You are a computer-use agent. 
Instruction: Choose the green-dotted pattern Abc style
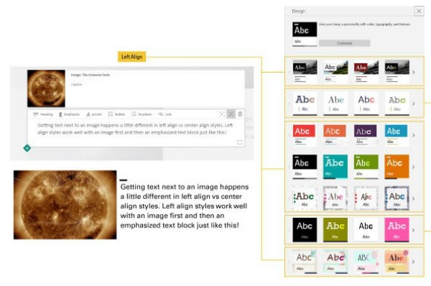point(305,198)
